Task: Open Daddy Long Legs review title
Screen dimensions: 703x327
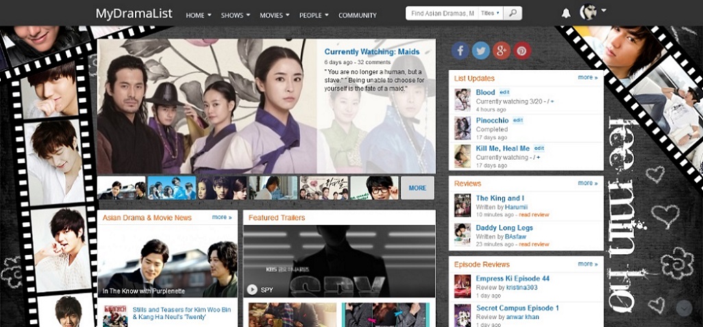Action: (504, 228)
